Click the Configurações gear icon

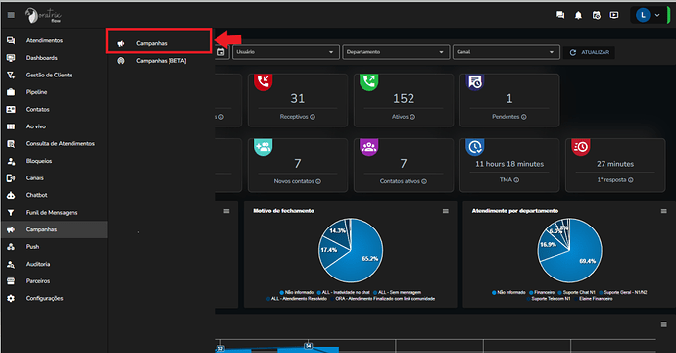tap(11, 299)
